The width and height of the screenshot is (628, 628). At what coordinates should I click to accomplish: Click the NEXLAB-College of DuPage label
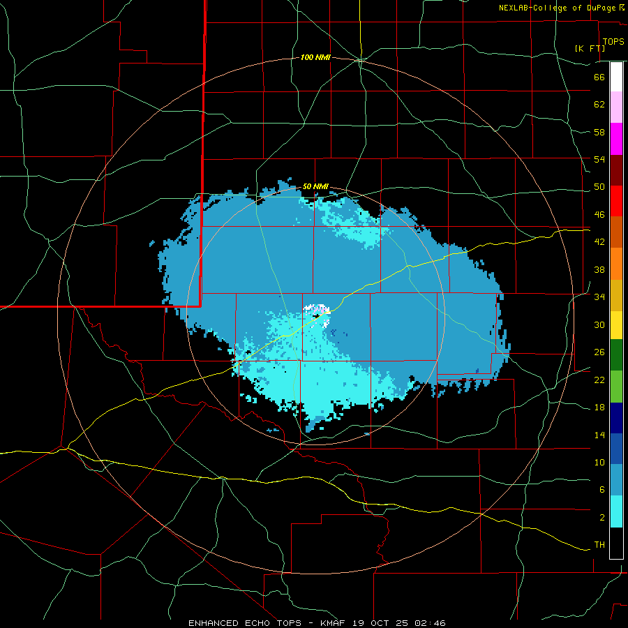[557, 8]
